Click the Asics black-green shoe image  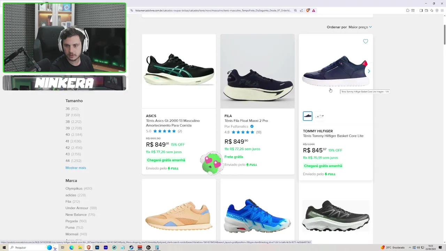[179, 70]
